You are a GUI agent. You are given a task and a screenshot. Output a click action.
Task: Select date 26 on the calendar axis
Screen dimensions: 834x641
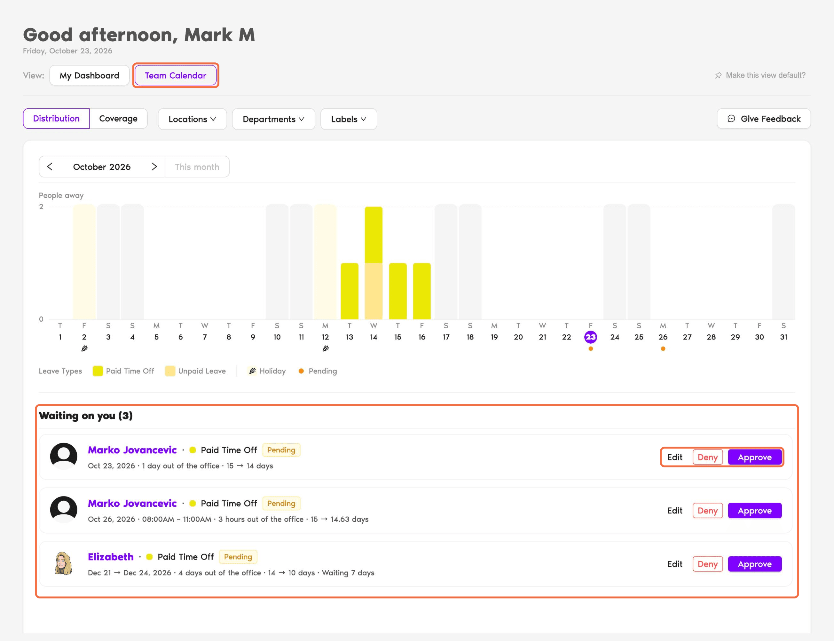click(x=663, y=337)
